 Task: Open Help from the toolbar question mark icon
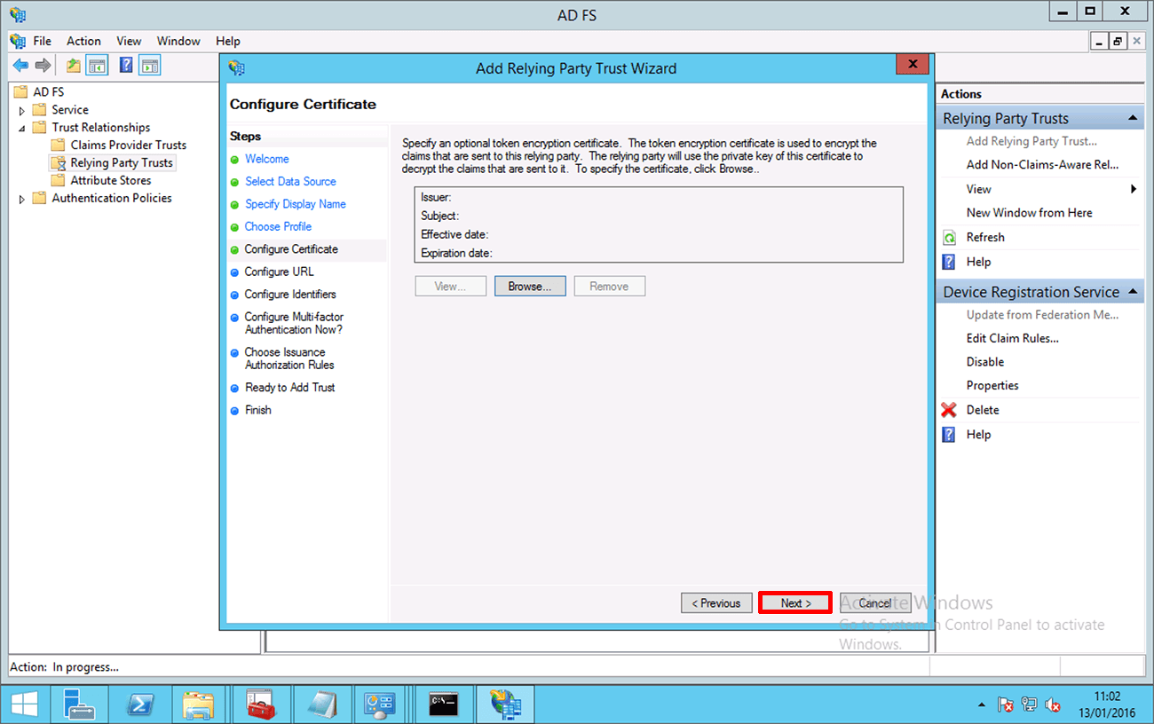pos(126,65)
